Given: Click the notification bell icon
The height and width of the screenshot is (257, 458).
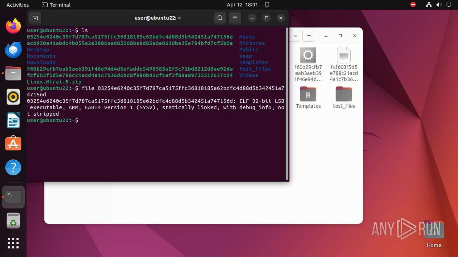Looking at the screenshot, I should (267, 5).
